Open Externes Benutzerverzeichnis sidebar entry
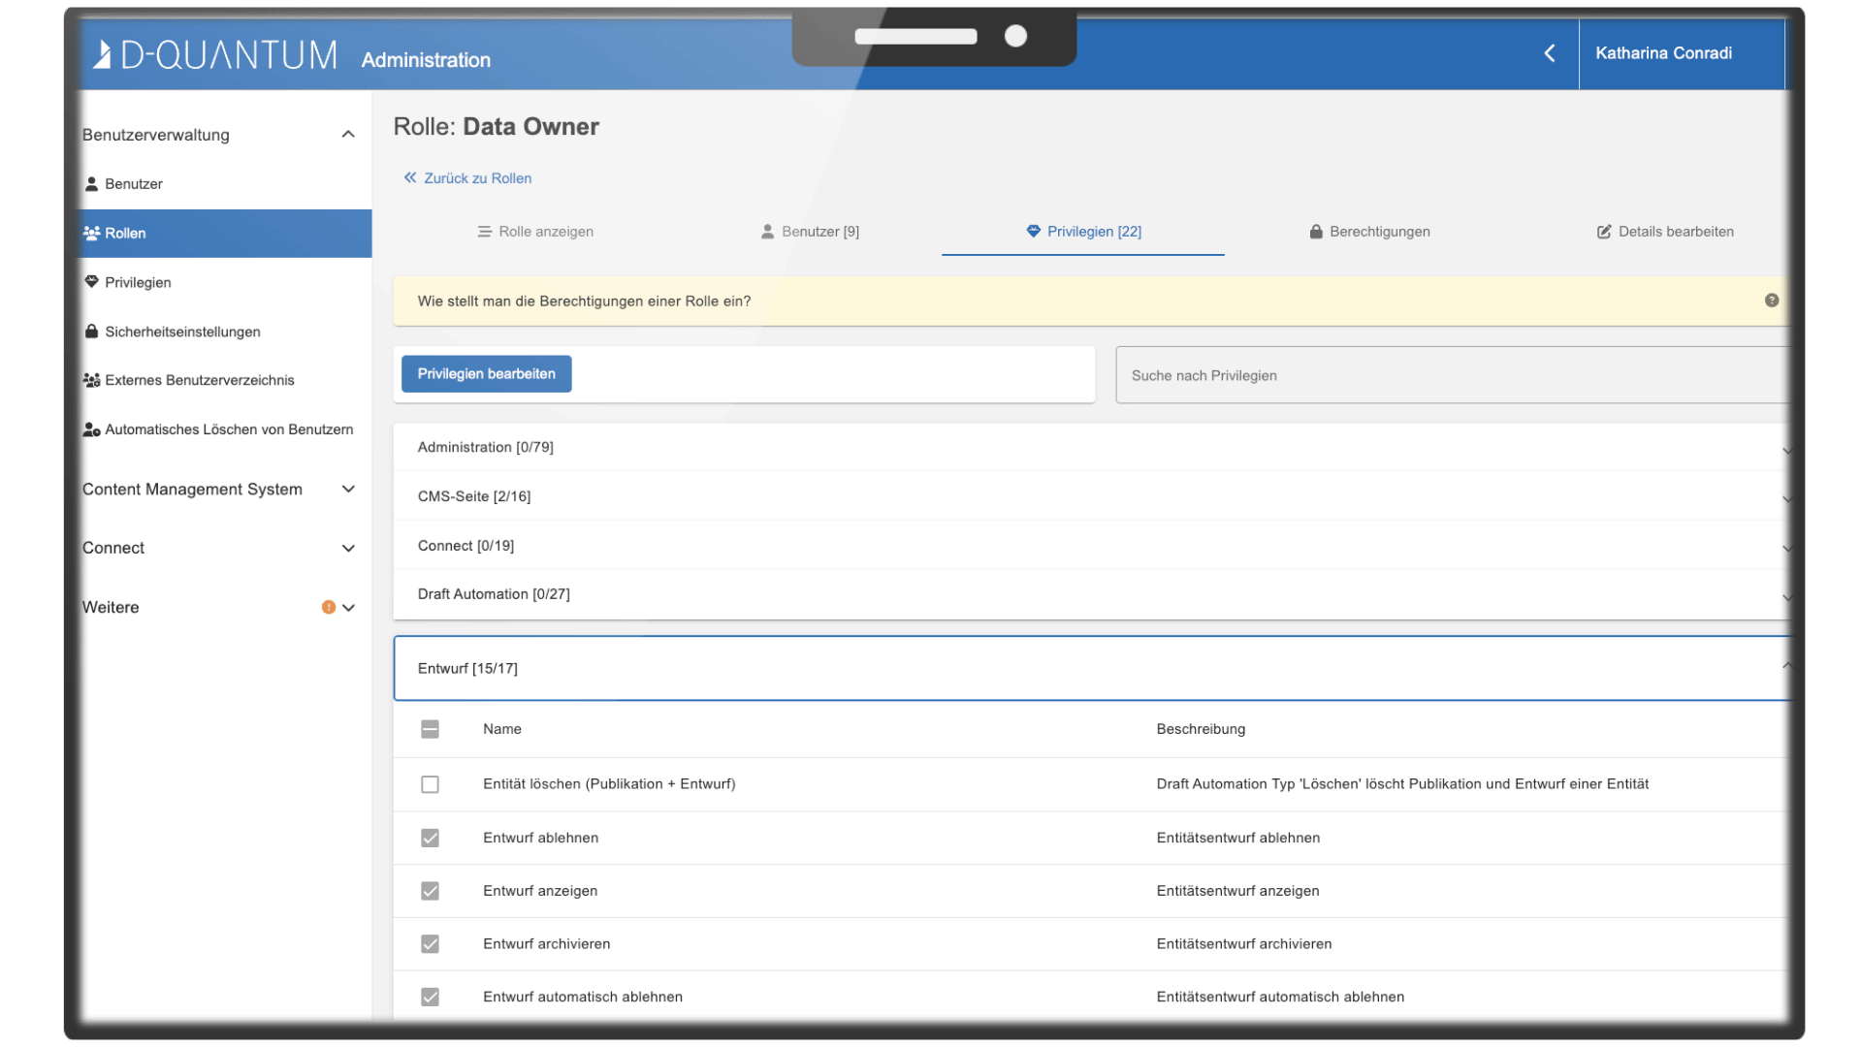The image size is (1862, 1047). click(199, 380)
